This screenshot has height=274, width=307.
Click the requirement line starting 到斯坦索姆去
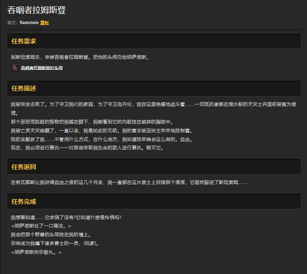click(80, 57)
